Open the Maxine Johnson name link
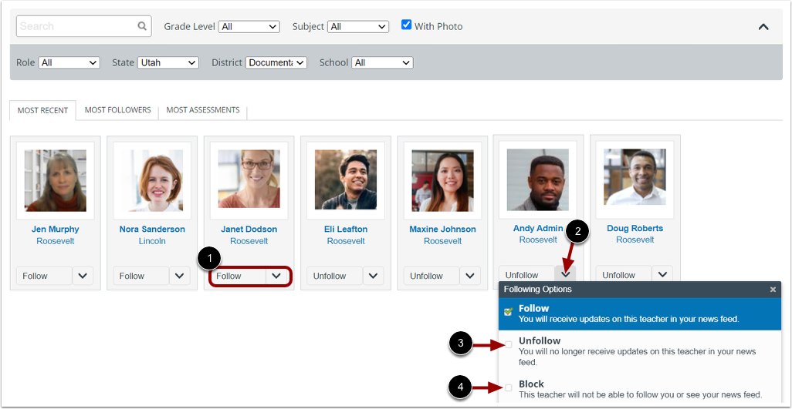The height and width of the screenshot is (409, 792). (443, 230)
